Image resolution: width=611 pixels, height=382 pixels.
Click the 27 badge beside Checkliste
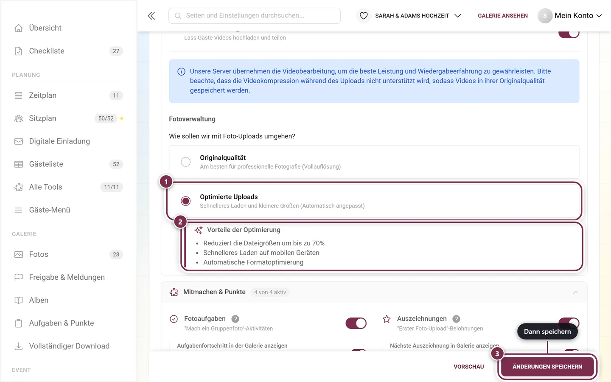[x=116, y=51]
